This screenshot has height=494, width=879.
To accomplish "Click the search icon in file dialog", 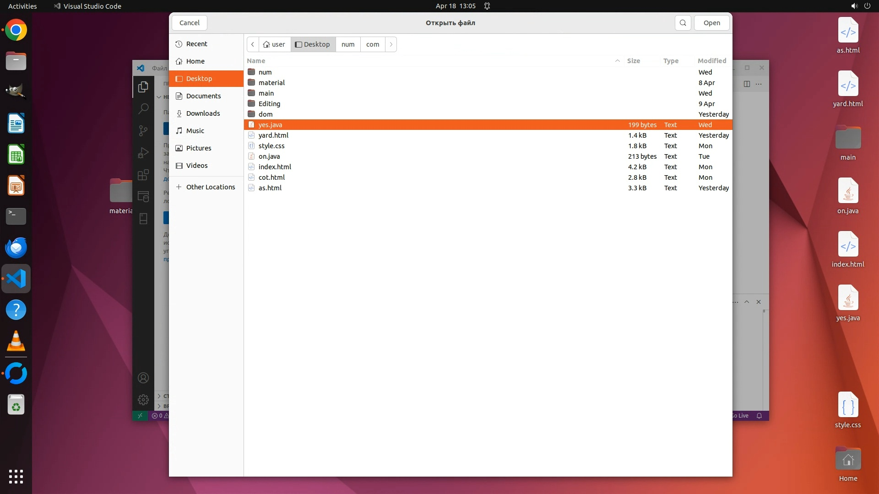I will click(x=683, y=23).
